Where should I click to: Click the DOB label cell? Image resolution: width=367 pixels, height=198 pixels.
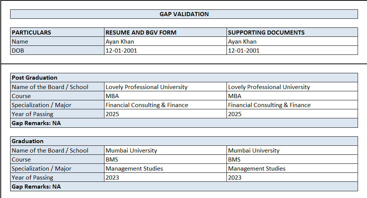point(18,51)
